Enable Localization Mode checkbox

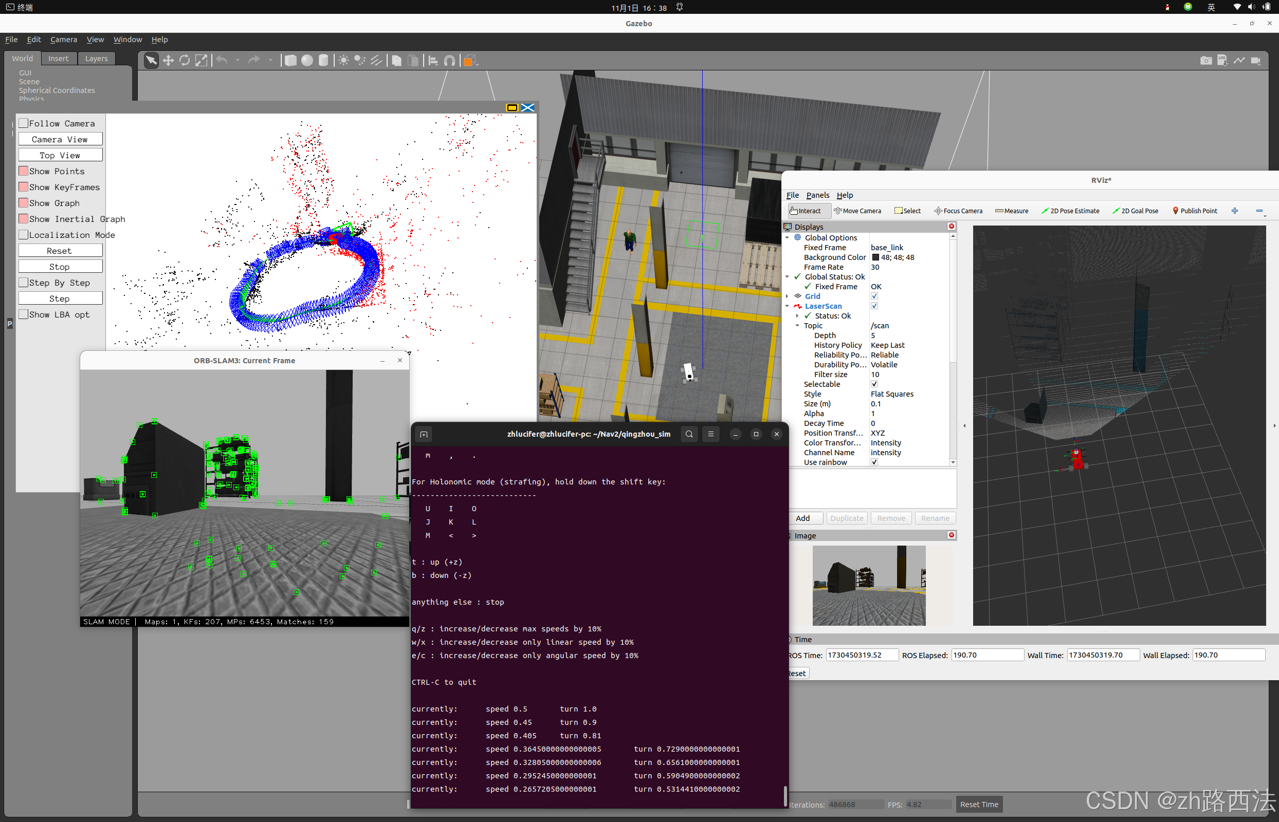coord(24,235)
